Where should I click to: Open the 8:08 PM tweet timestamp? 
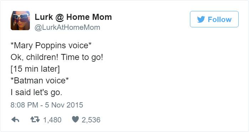point(25,105)
